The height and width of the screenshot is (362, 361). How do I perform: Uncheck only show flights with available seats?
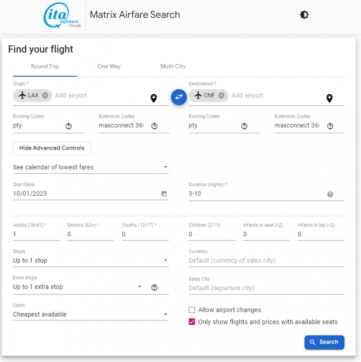(192, 322)
